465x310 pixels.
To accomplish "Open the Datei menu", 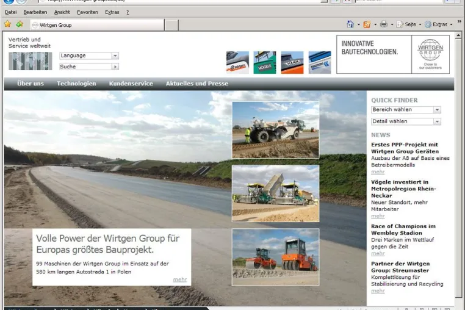I will coord(10,12).
